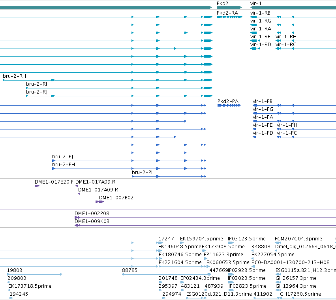Image resolution: width=336 pixels, height=300 pixels.
Task: Click EST label EK173908.5prime
Action: 223,247
